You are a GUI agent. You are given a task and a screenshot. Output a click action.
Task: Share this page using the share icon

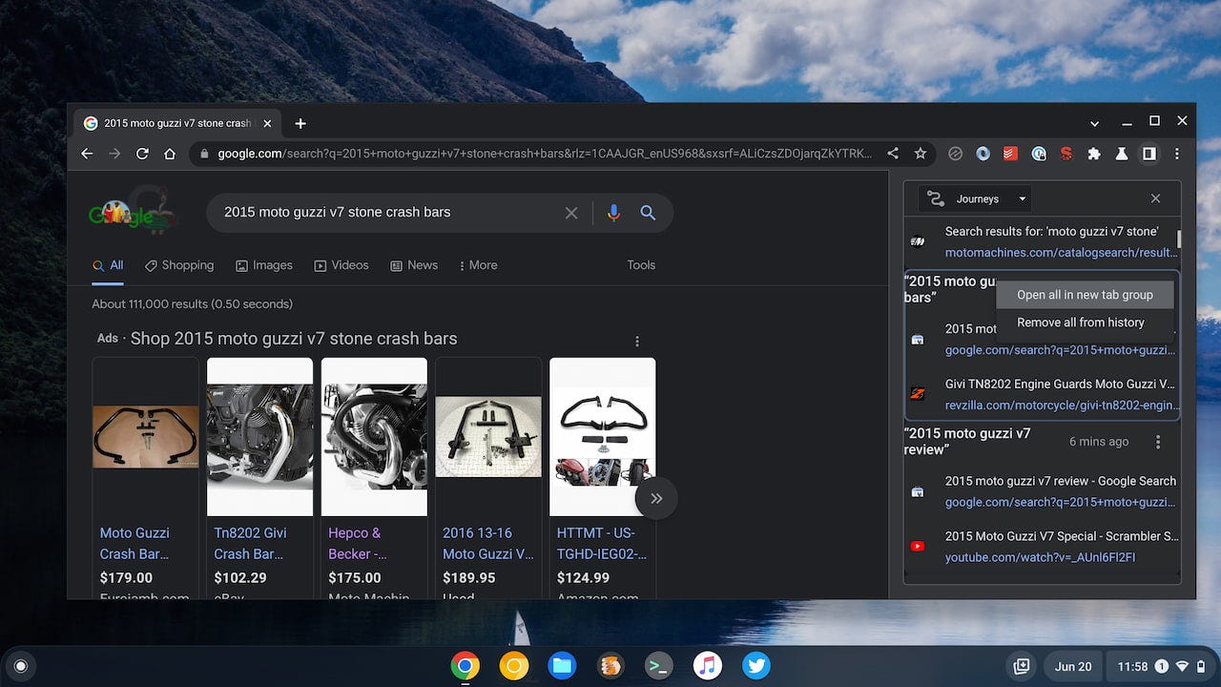[x=893, y=153]
